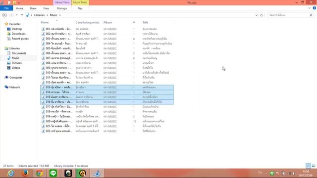The width and height of the screenshot is (317, 178).
Task: Open Google Chrome from the taskbar
Action: [40, 174]
